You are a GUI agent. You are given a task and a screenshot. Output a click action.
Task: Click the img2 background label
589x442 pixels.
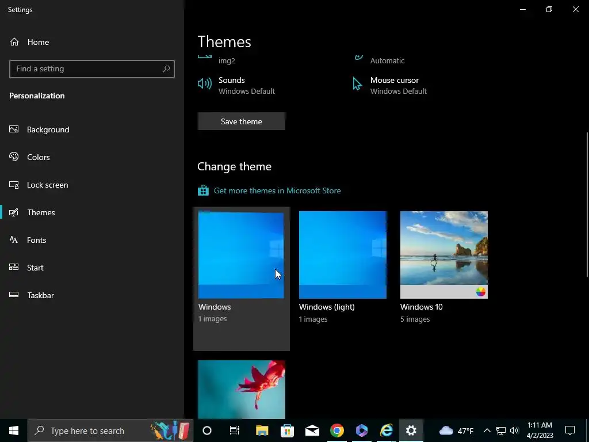(x=227, y=61)
